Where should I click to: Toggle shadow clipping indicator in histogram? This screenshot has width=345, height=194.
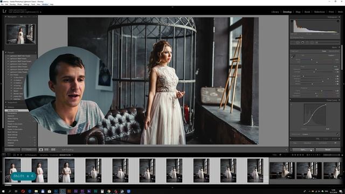292,22
